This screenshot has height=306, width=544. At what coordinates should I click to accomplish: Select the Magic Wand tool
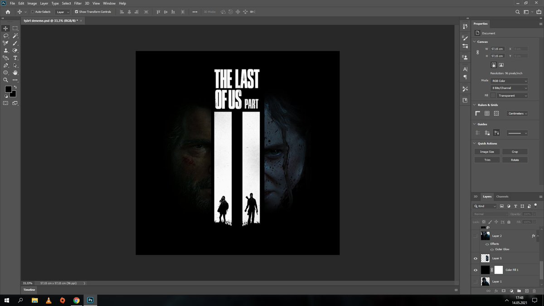(15, 35)
